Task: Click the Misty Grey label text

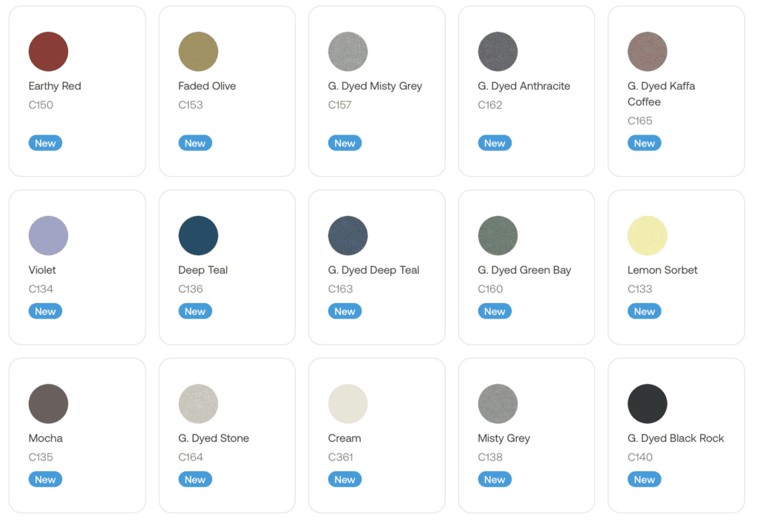Action: 503,438
